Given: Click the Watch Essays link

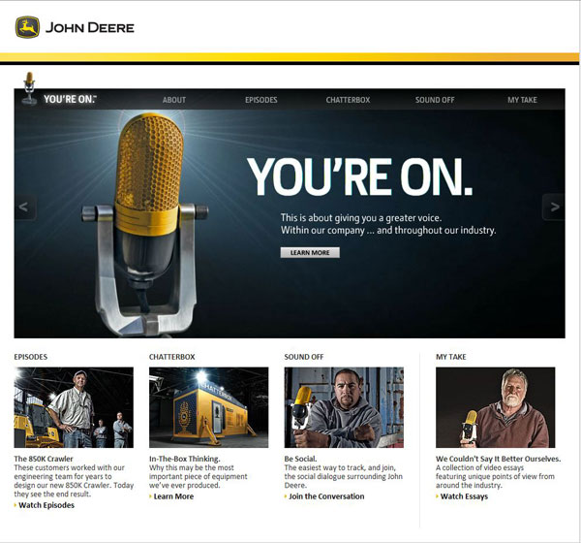Looking at the screenshot, I should click(x=464, y=496).
